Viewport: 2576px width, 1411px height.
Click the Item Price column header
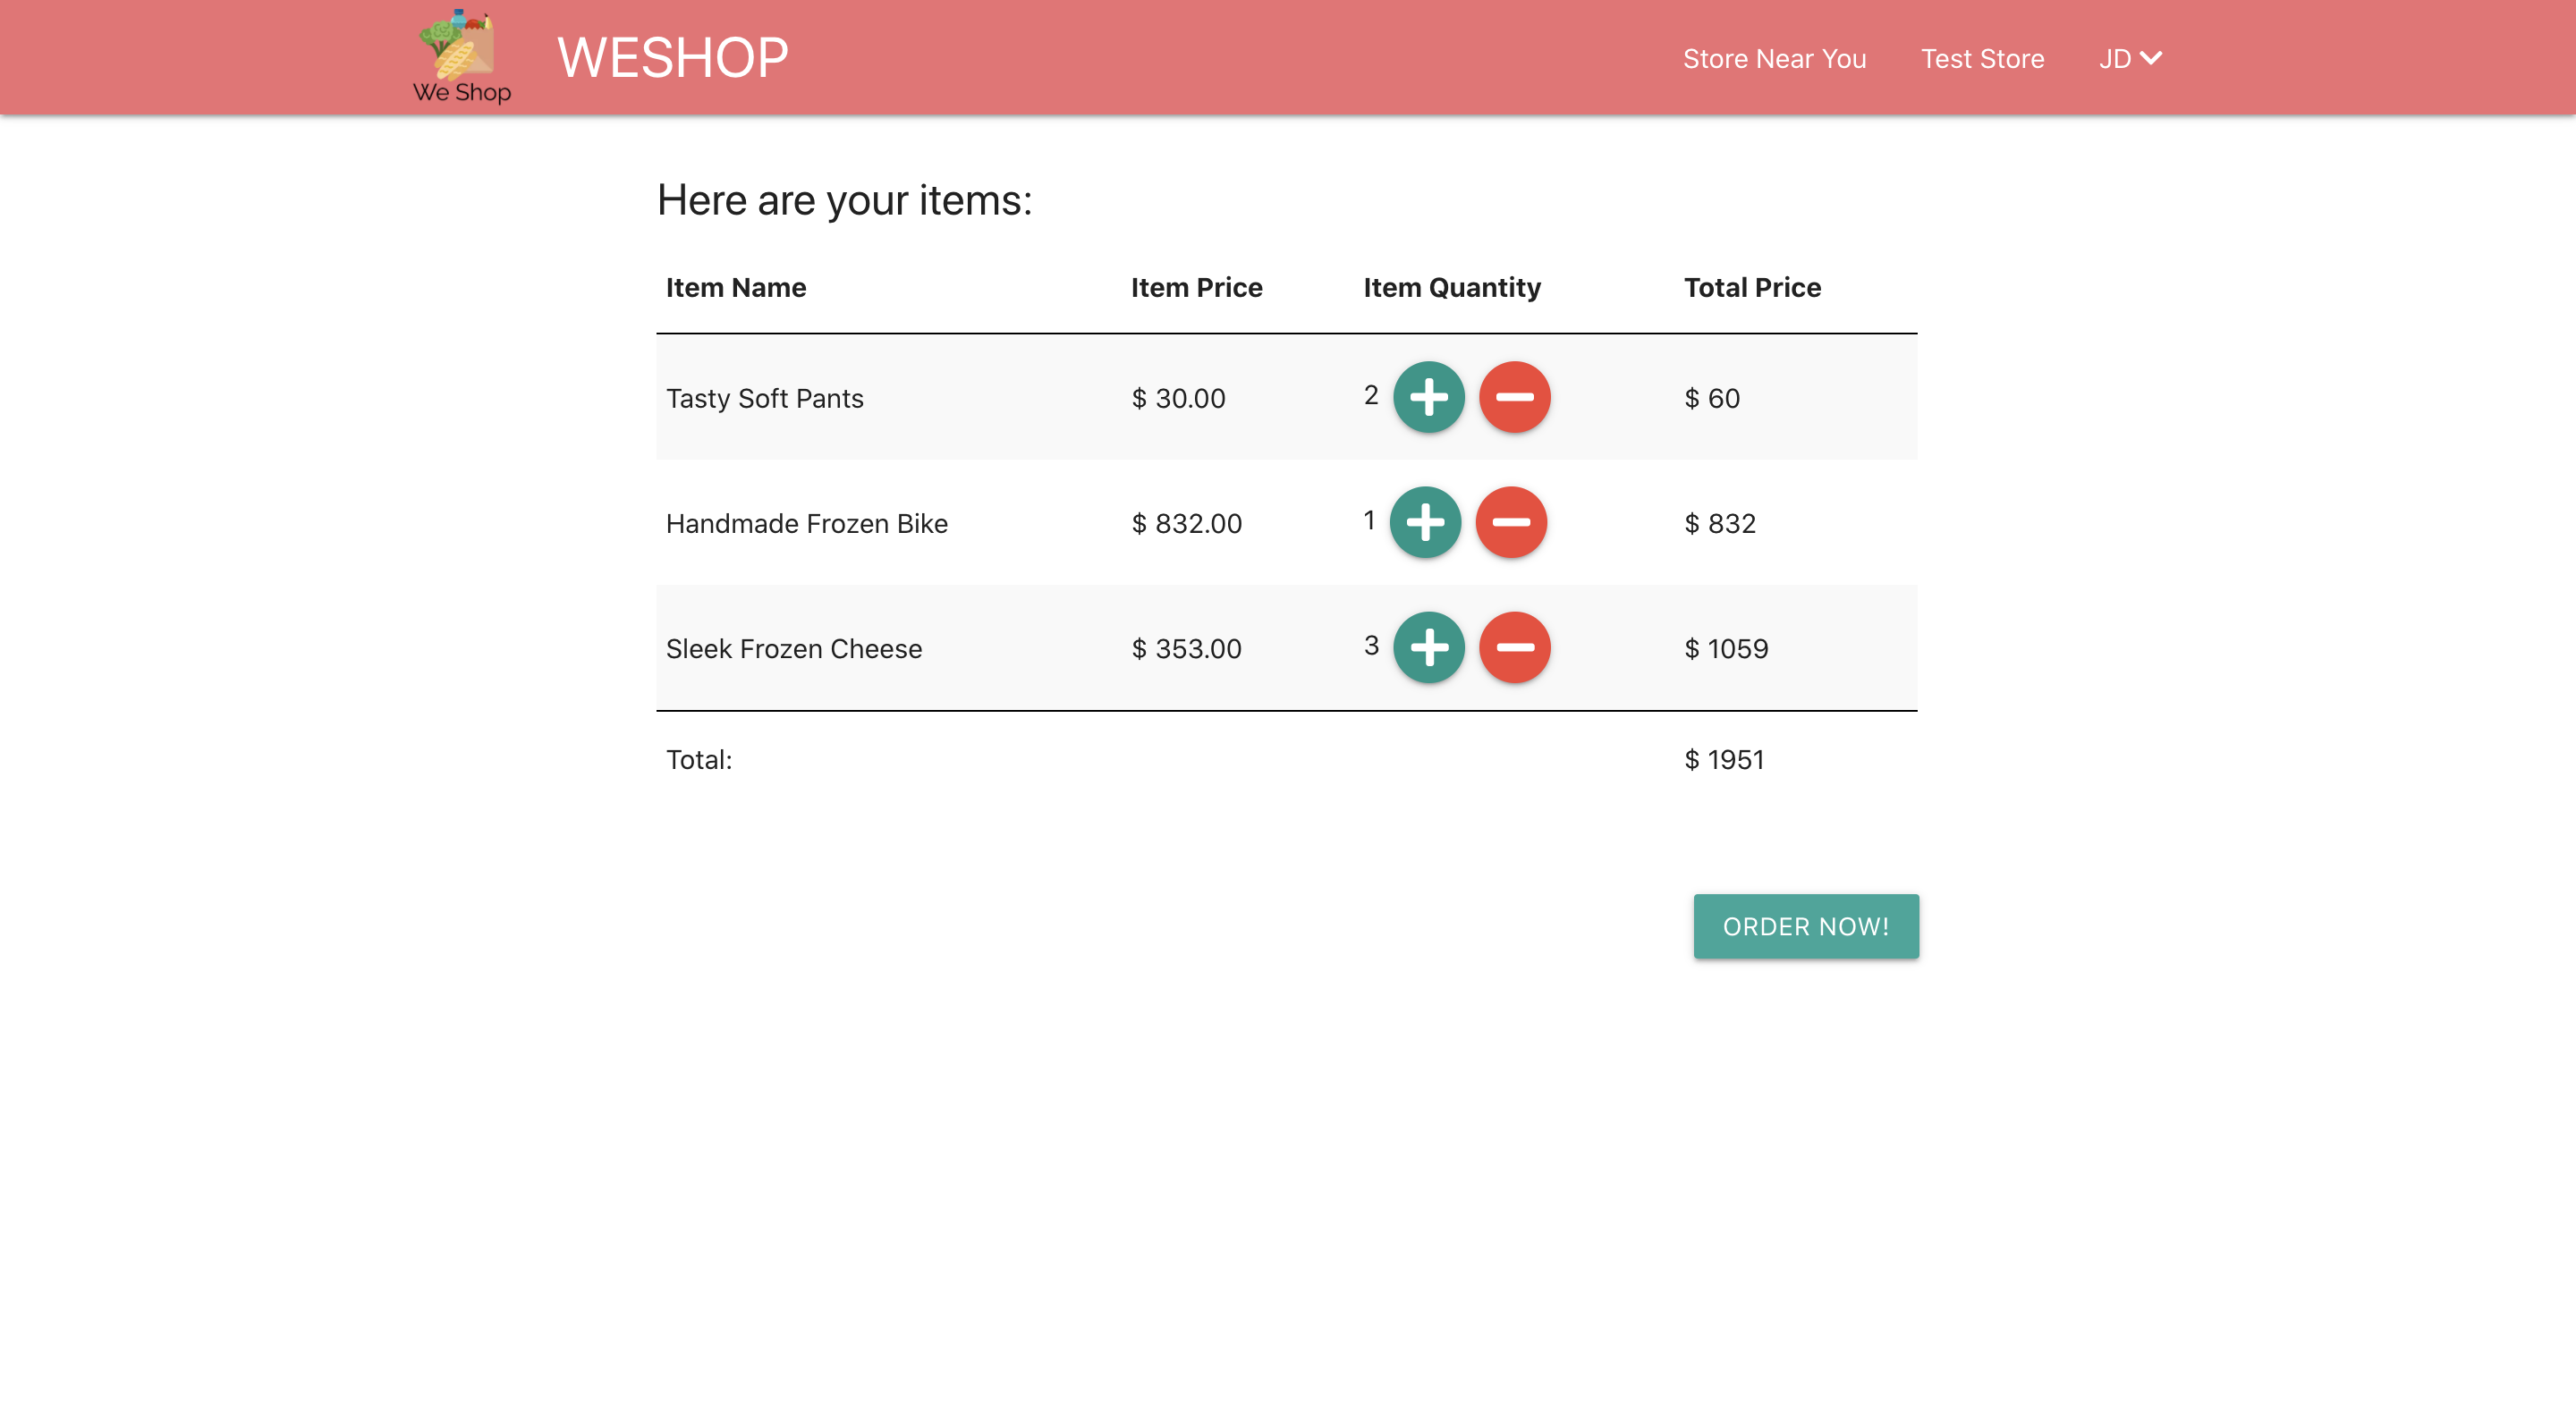pyautogui.click(x=1196, y=287)
